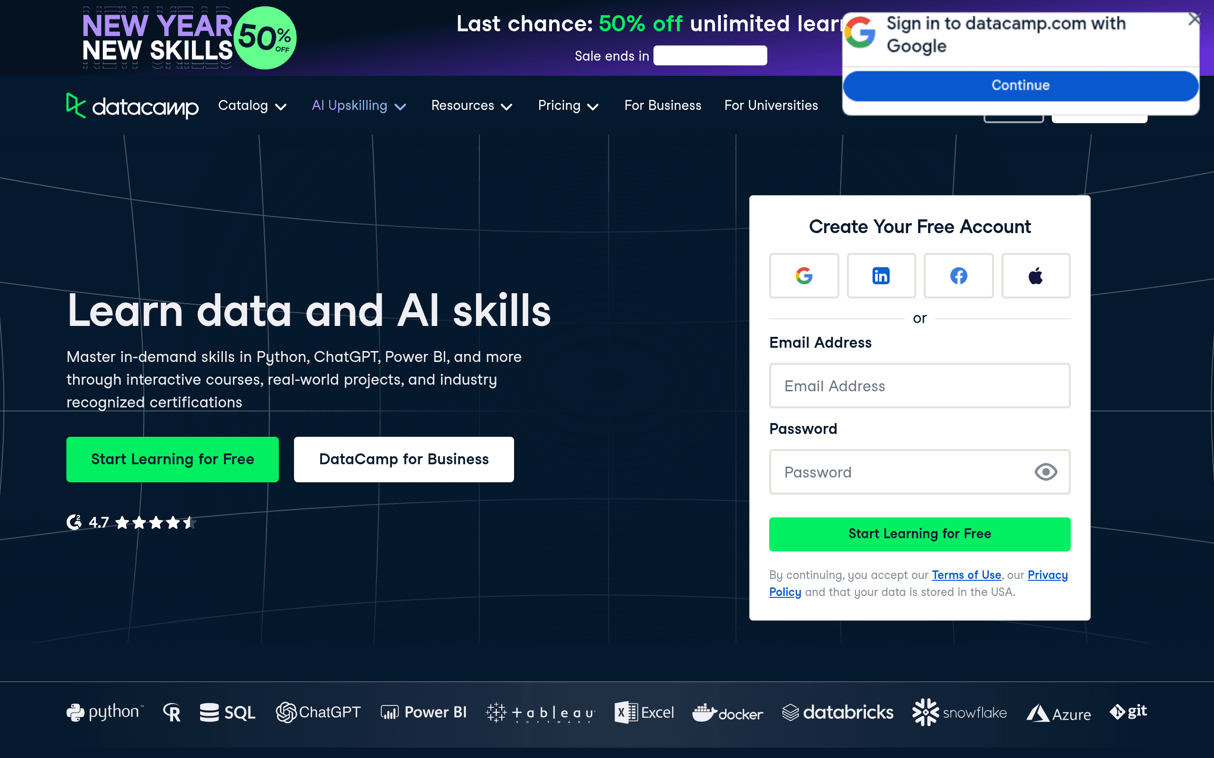The height and width of the screenshot is (758, 1214).
Task: Click the SQL database logo
Action: coord(228,713)
